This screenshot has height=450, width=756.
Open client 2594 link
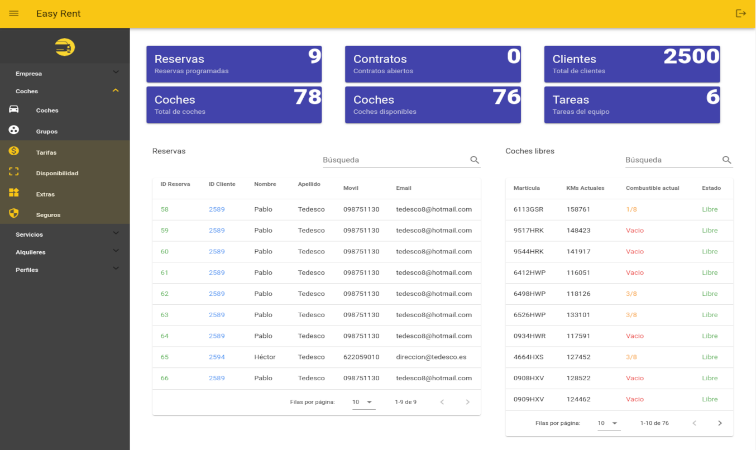[x=217, y=357]
